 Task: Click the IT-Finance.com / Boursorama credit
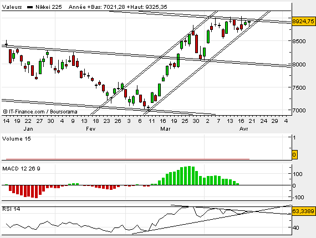[x=40, y=112]
